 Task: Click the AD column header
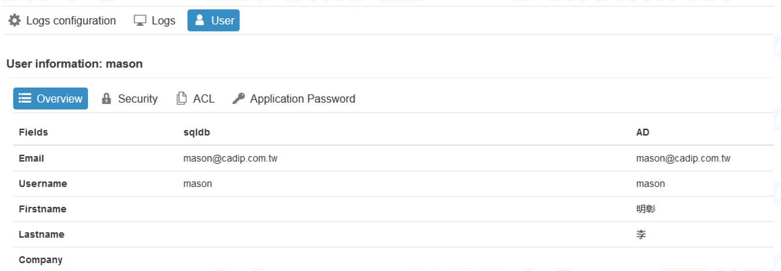(643, 132)
